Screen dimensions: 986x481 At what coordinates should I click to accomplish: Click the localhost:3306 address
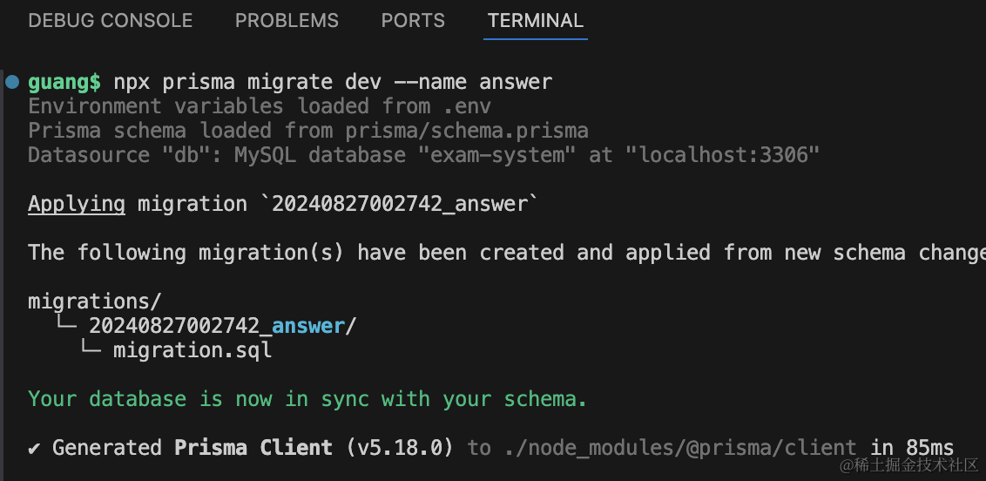pyautogui.click(x=729, y=155)
